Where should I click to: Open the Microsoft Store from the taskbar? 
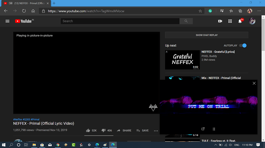42,145
